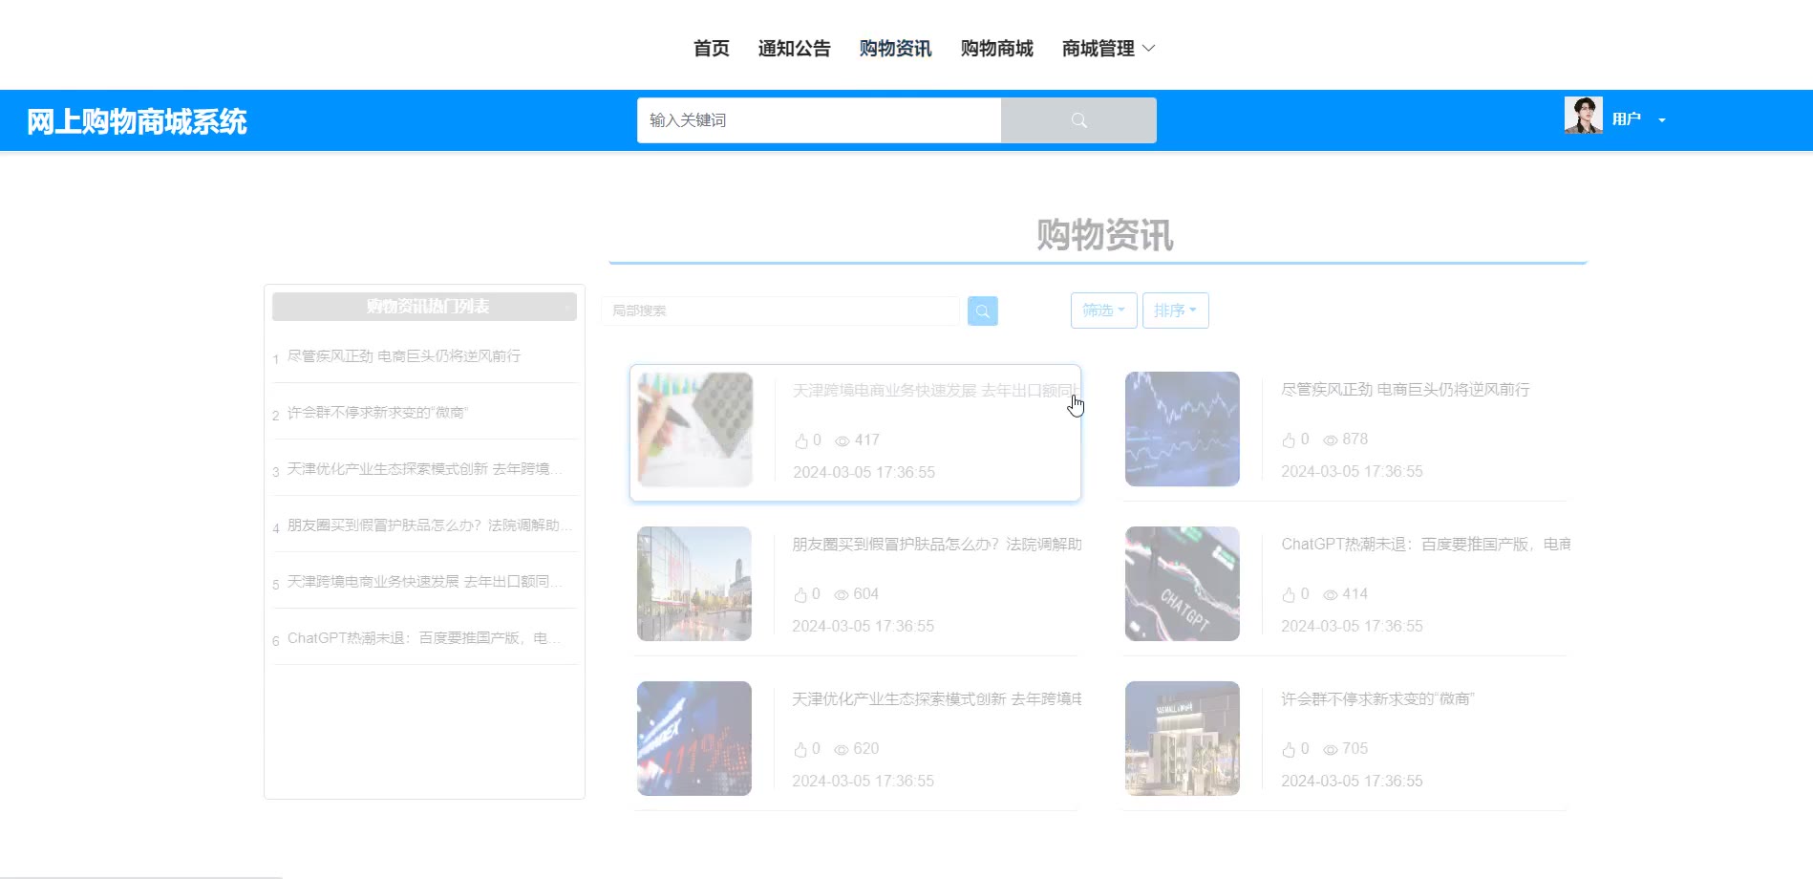This screenshot has width=1813, height=879.
Task: Click the user avatar picture
Action: (1583, 116)
